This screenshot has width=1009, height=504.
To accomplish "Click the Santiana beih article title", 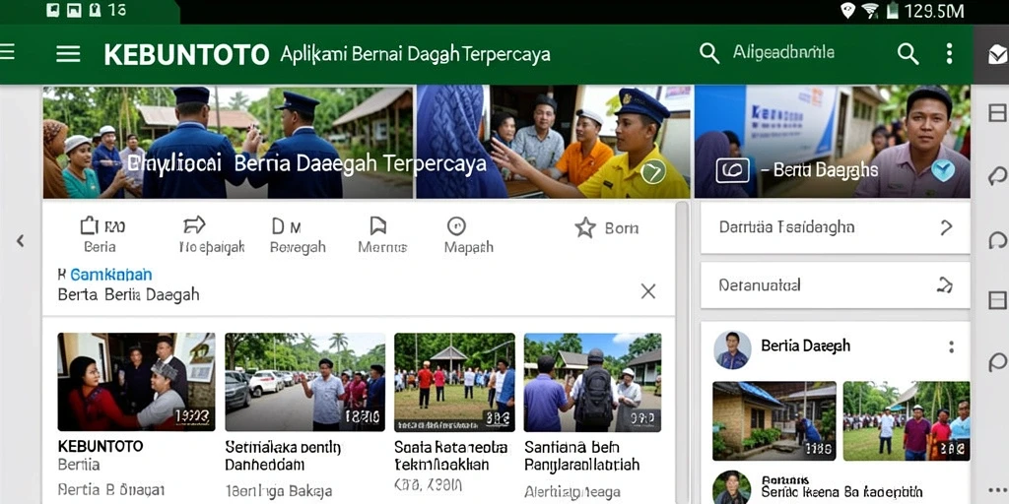I will [581, 455].
